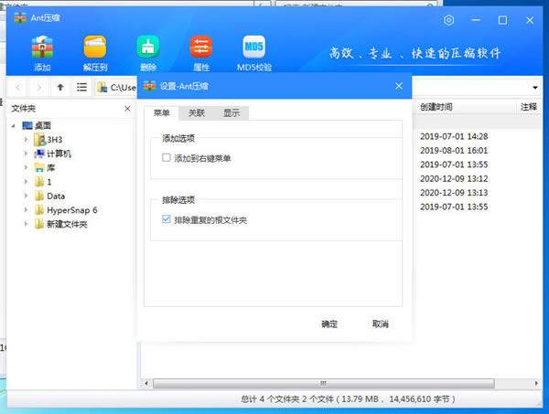This screenshot has height=414, width=549.
Task: Open 属性 (Properties) from the toolbar
Action: click(x=200, y=49)
